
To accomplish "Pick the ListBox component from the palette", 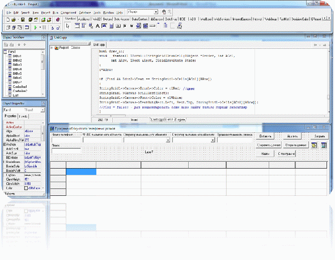I will pyautogui.click(x=138, y=26).
